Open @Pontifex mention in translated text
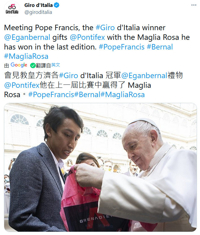The image size is (200, 235). [x=22, y=85]
